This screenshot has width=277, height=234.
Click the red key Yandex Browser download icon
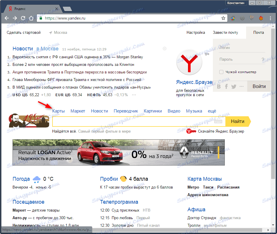(x=191, y=131)
